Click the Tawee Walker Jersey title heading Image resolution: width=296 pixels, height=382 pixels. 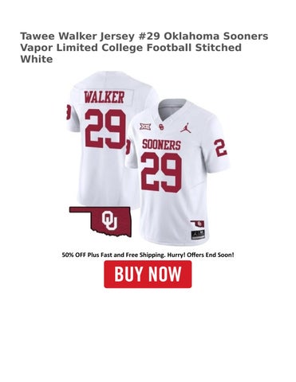(x=144, y=48)
